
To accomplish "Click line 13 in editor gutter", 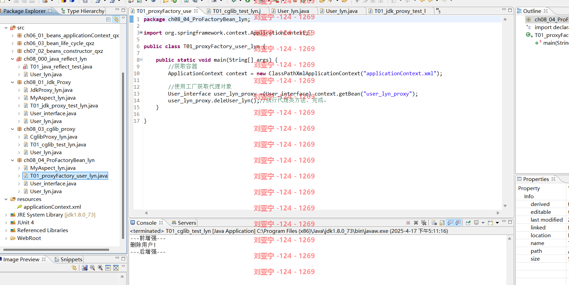I will [x=137, y=94].
